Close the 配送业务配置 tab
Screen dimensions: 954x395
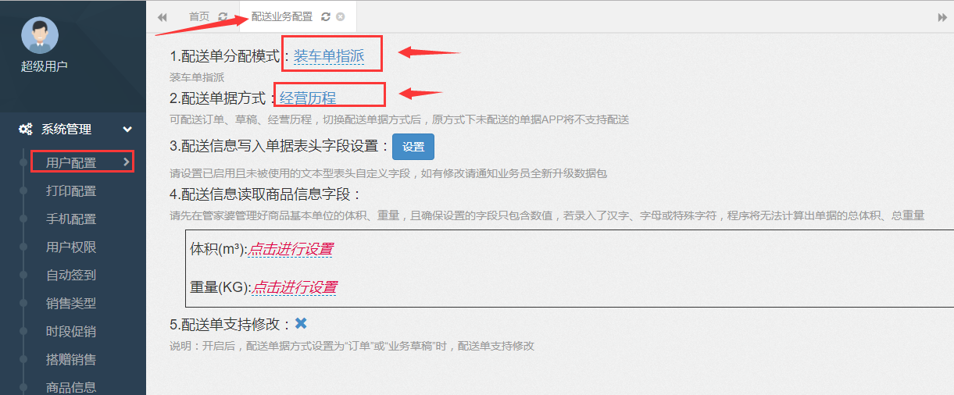[341, 16]
